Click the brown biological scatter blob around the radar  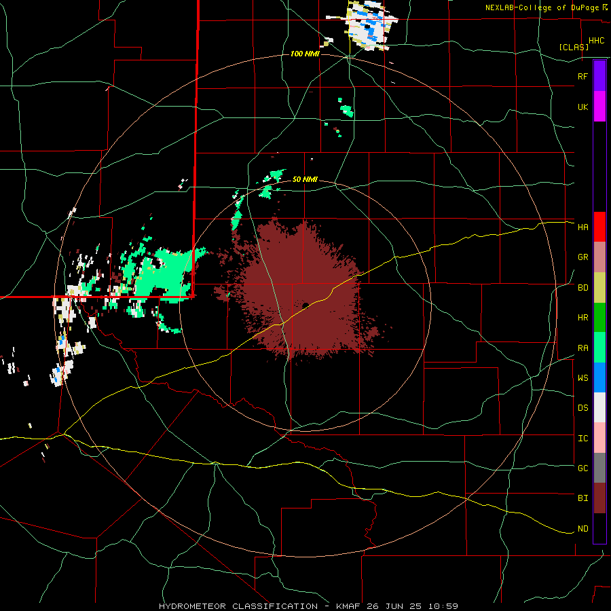[302, 291]
